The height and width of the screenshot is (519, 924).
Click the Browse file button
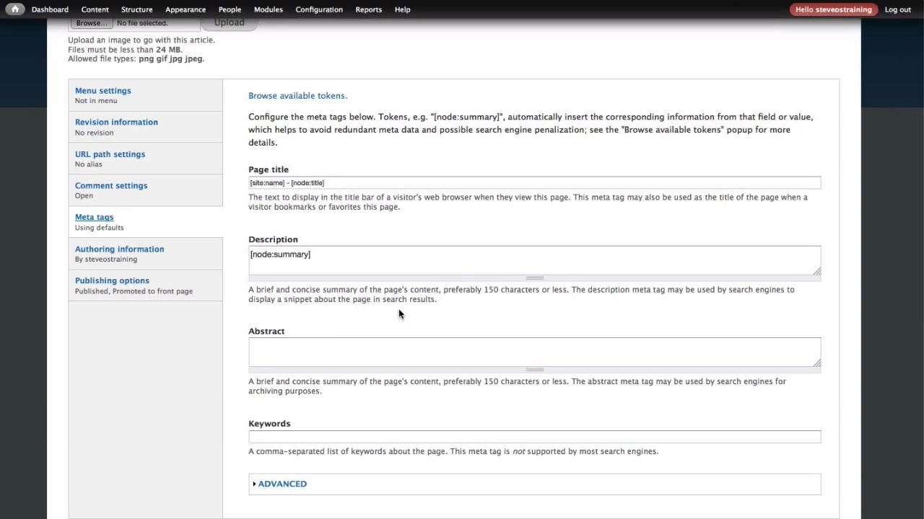92,23
